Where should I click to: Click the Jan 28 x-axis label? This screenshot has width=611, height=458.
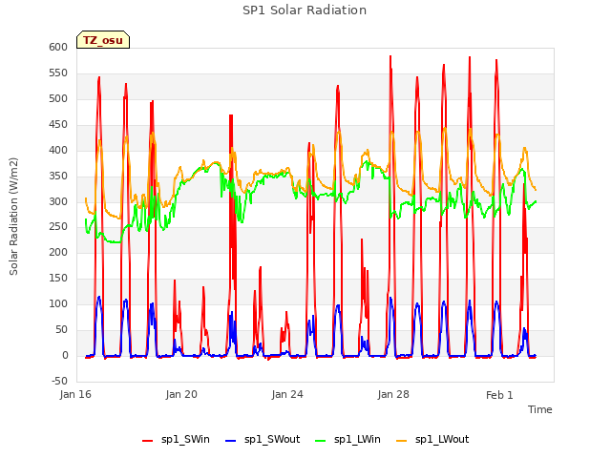[393, 394]
